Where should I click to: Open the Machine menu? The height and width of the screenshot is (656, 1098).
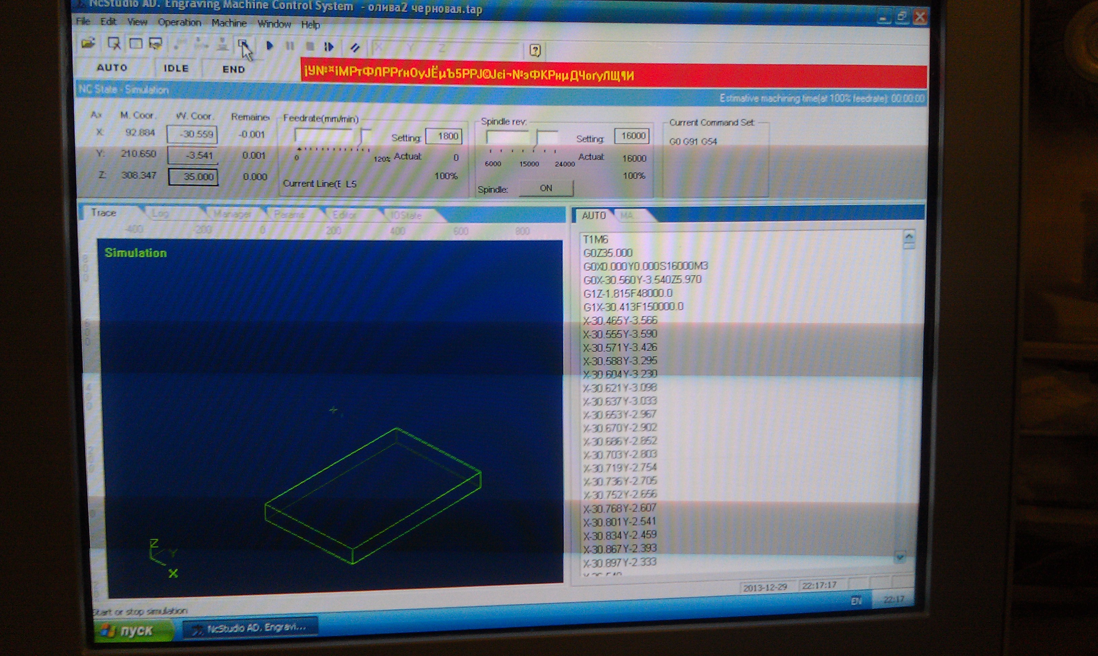click(x=229, y=23)
